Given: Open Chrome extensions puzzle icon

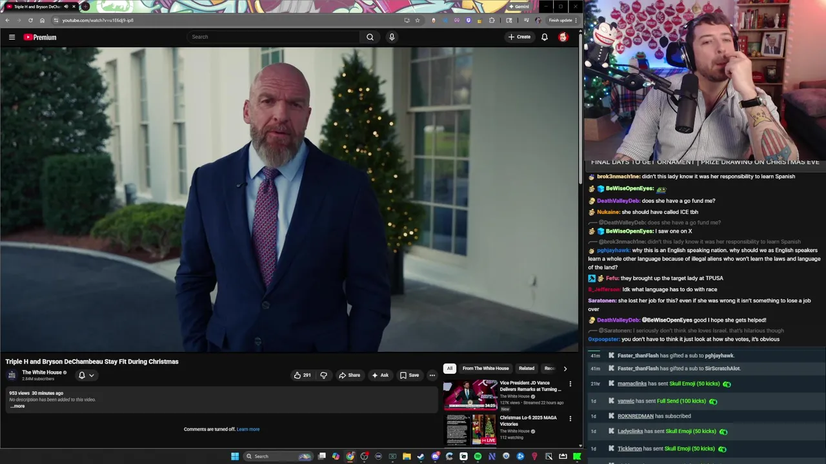Looking at the screenshot, I should pos(492,20).
